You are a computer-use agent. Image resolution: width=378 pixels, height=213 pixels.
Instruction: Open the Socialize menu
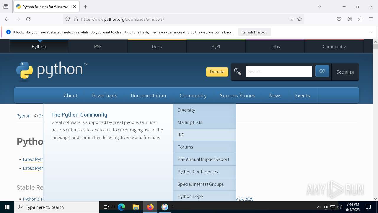[345, 72]
